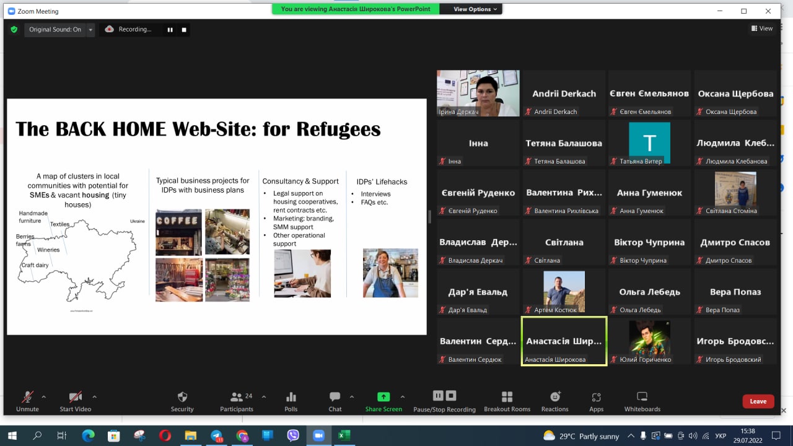Open the View Options dropdown
The width and height of the screenshot is (793, 446).
[475, 9]
